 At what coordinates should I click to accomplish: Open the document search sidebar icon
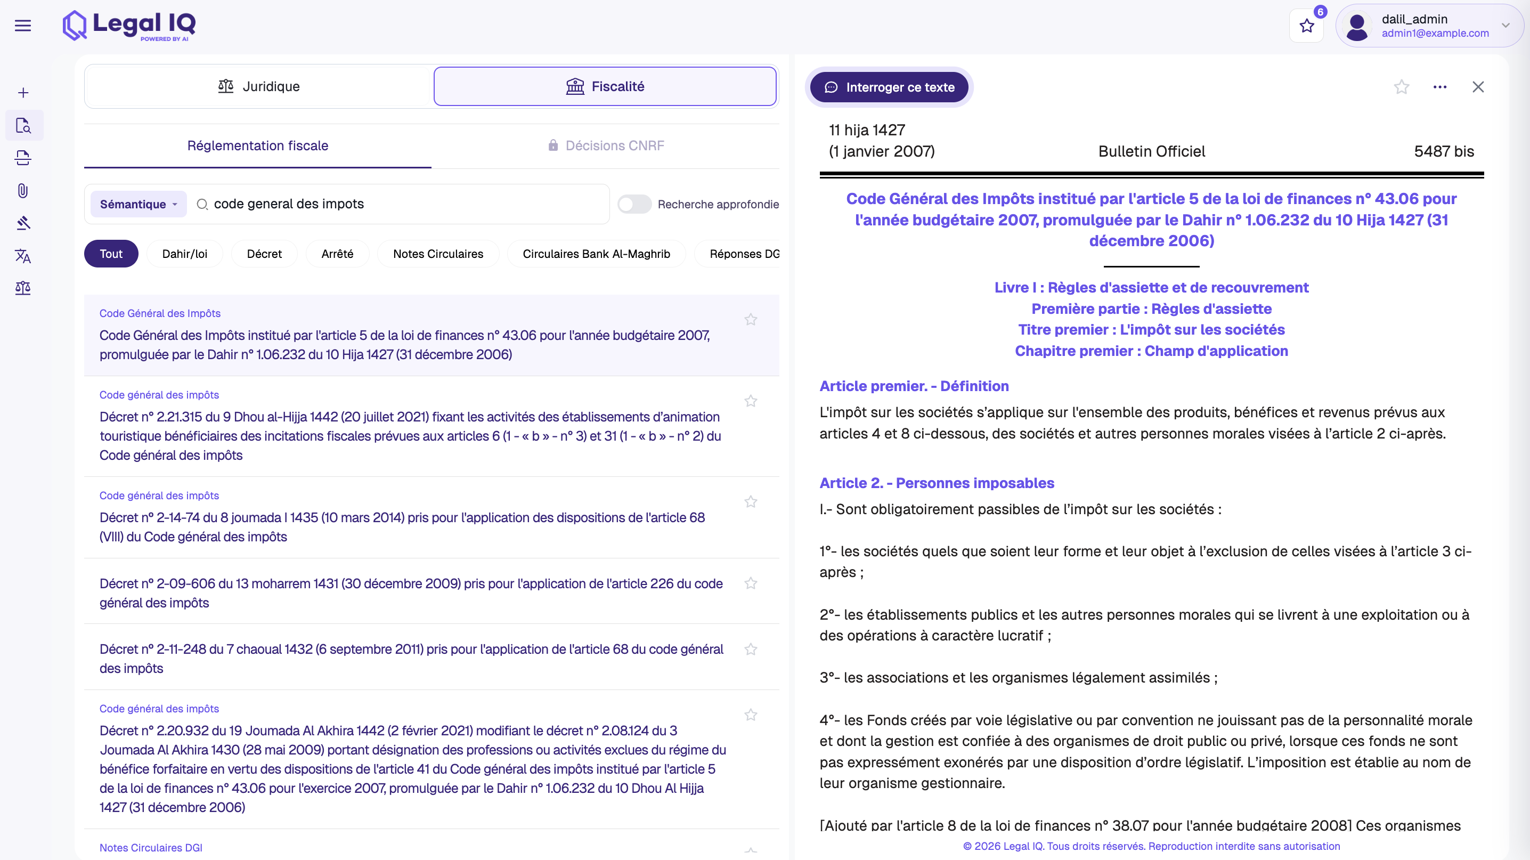pyautogui.click(x=23, y=125)
